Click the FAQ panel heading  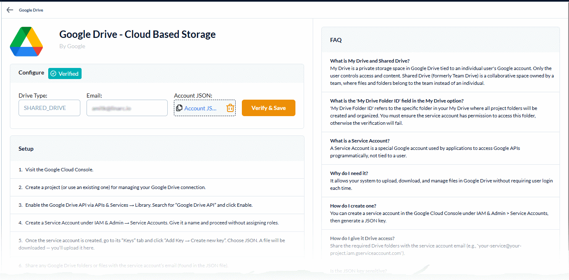click(336, 40)
